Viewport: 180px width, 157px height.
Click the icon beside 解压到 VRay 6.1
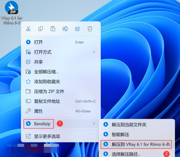pos(106,144)
